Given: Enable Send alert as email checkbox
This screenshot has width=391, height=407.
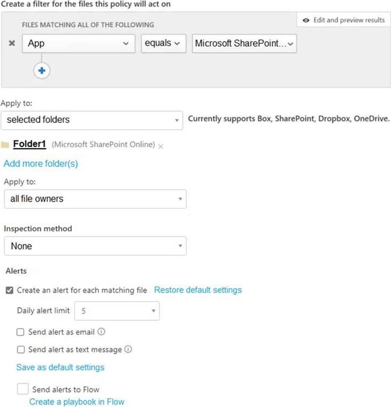Looking at the screenshot, I should pos(20,332).
